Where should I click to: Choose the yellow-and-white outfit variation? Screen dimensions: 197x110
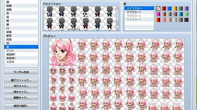[86, 12]
